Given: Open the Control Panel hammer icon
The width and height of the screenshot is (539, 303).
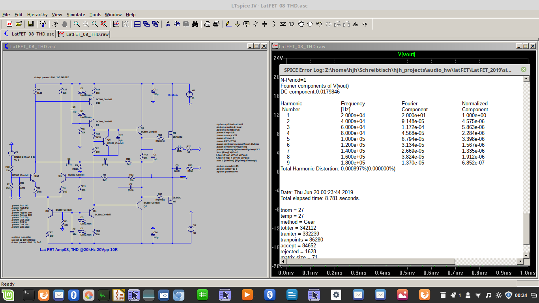Looking at the screenshot, I should click(x=43, y=24).
